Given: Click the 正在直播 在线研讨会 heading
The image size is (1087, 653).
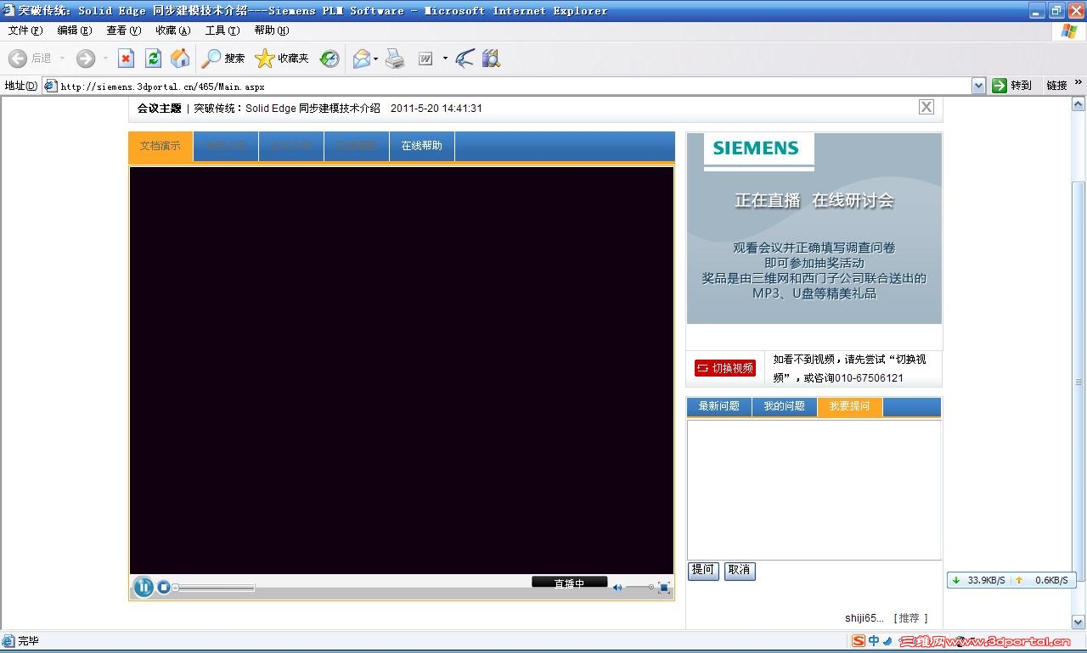Looking at the screenshot, I should [814, 201].
